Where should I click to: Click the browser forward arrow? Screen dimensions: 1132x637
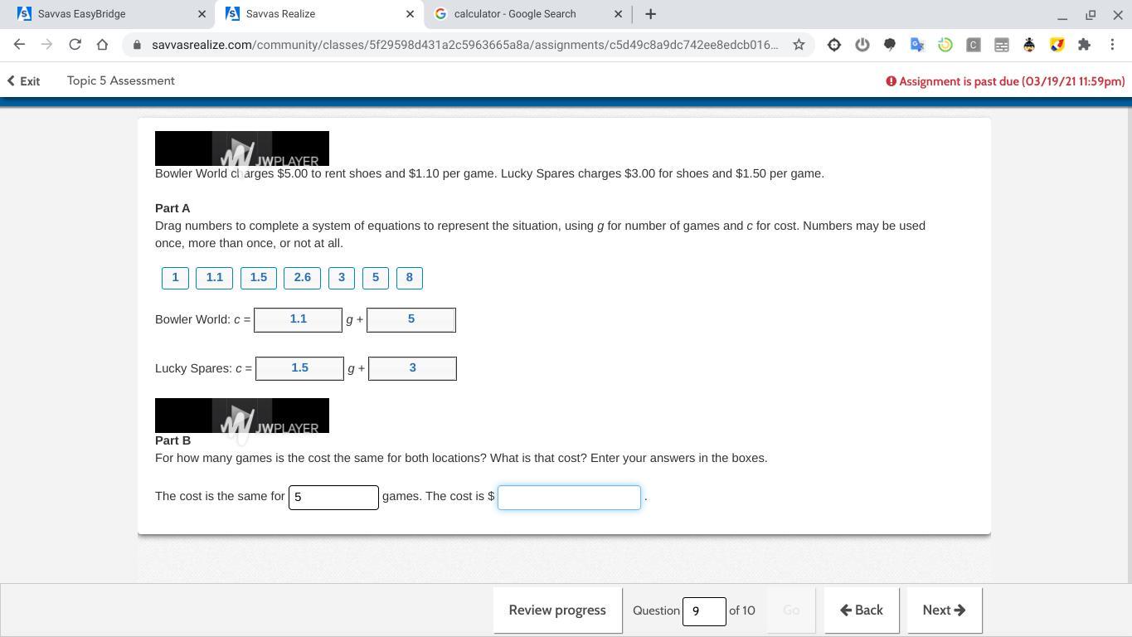[x=47, y=45]
